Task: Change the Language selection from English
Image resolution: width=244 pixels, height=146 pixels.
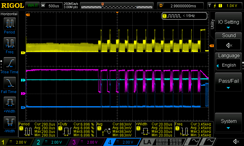Action: (x=228, y=65)
